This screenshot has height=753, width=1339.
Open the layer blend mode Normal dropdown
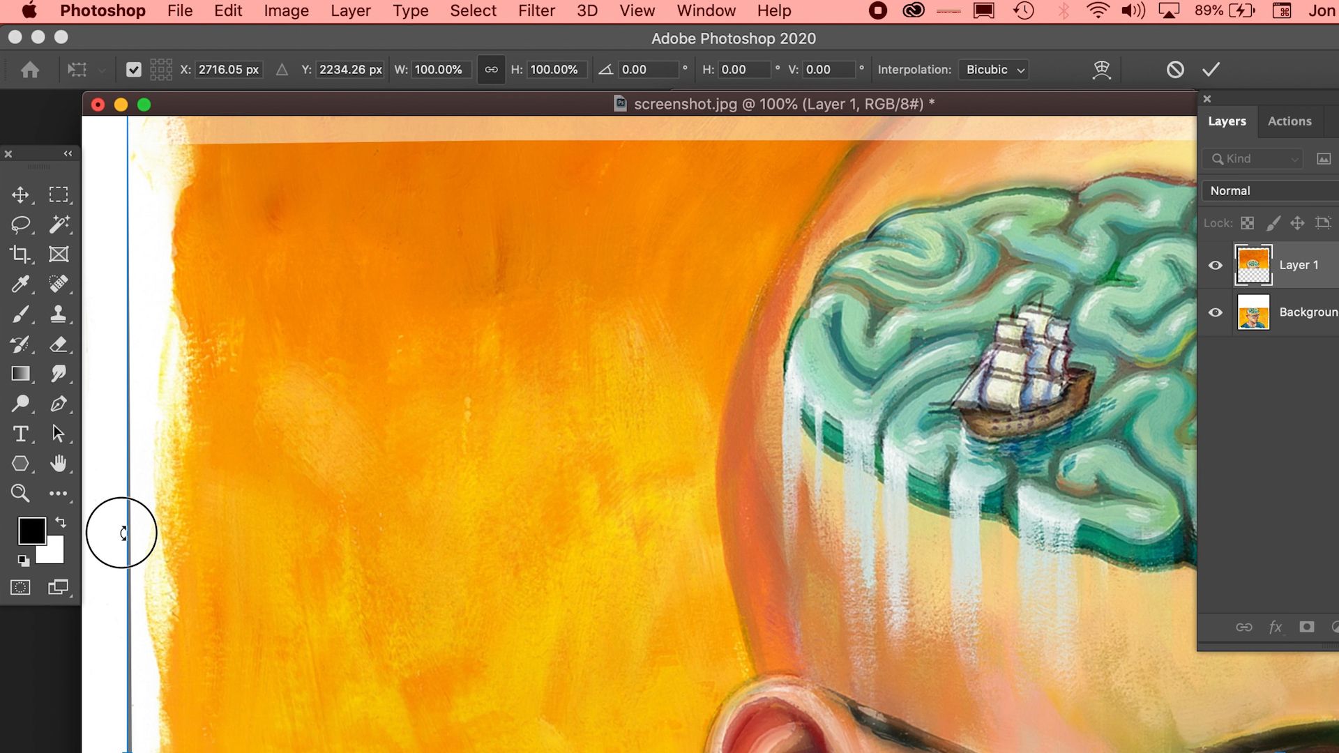pyautogui.click(x=1271, y=191)
